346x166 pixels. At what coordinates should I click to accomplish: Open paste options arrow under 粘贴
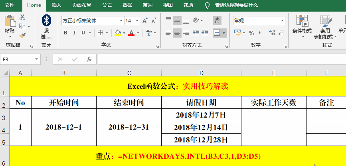click(x=10, y=37)
